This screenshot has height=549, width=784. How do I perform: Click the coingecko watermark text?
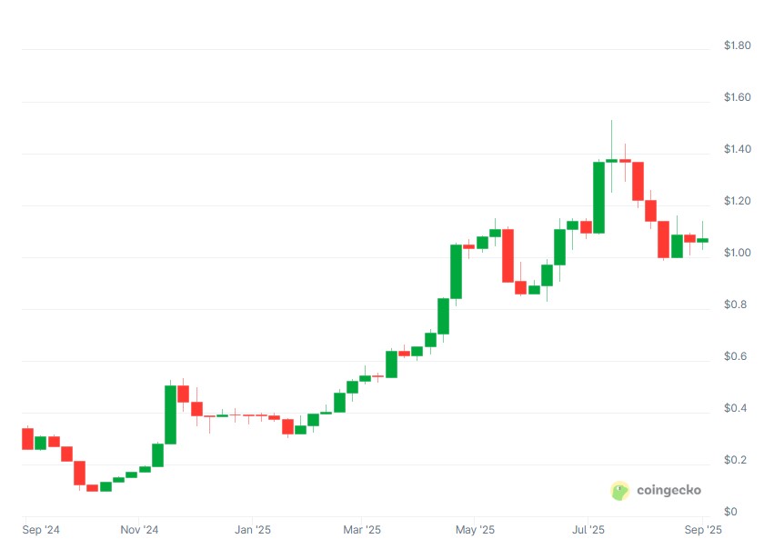tap(667, 491)
